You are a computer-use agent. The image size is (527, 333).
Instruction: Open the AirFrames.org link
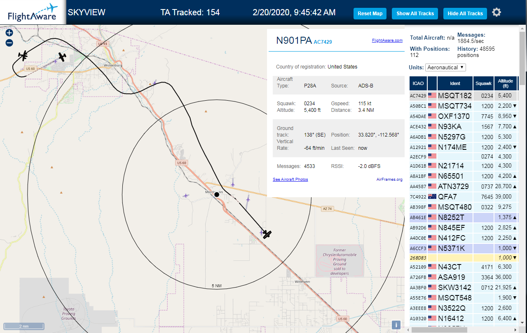pos(389,179)
